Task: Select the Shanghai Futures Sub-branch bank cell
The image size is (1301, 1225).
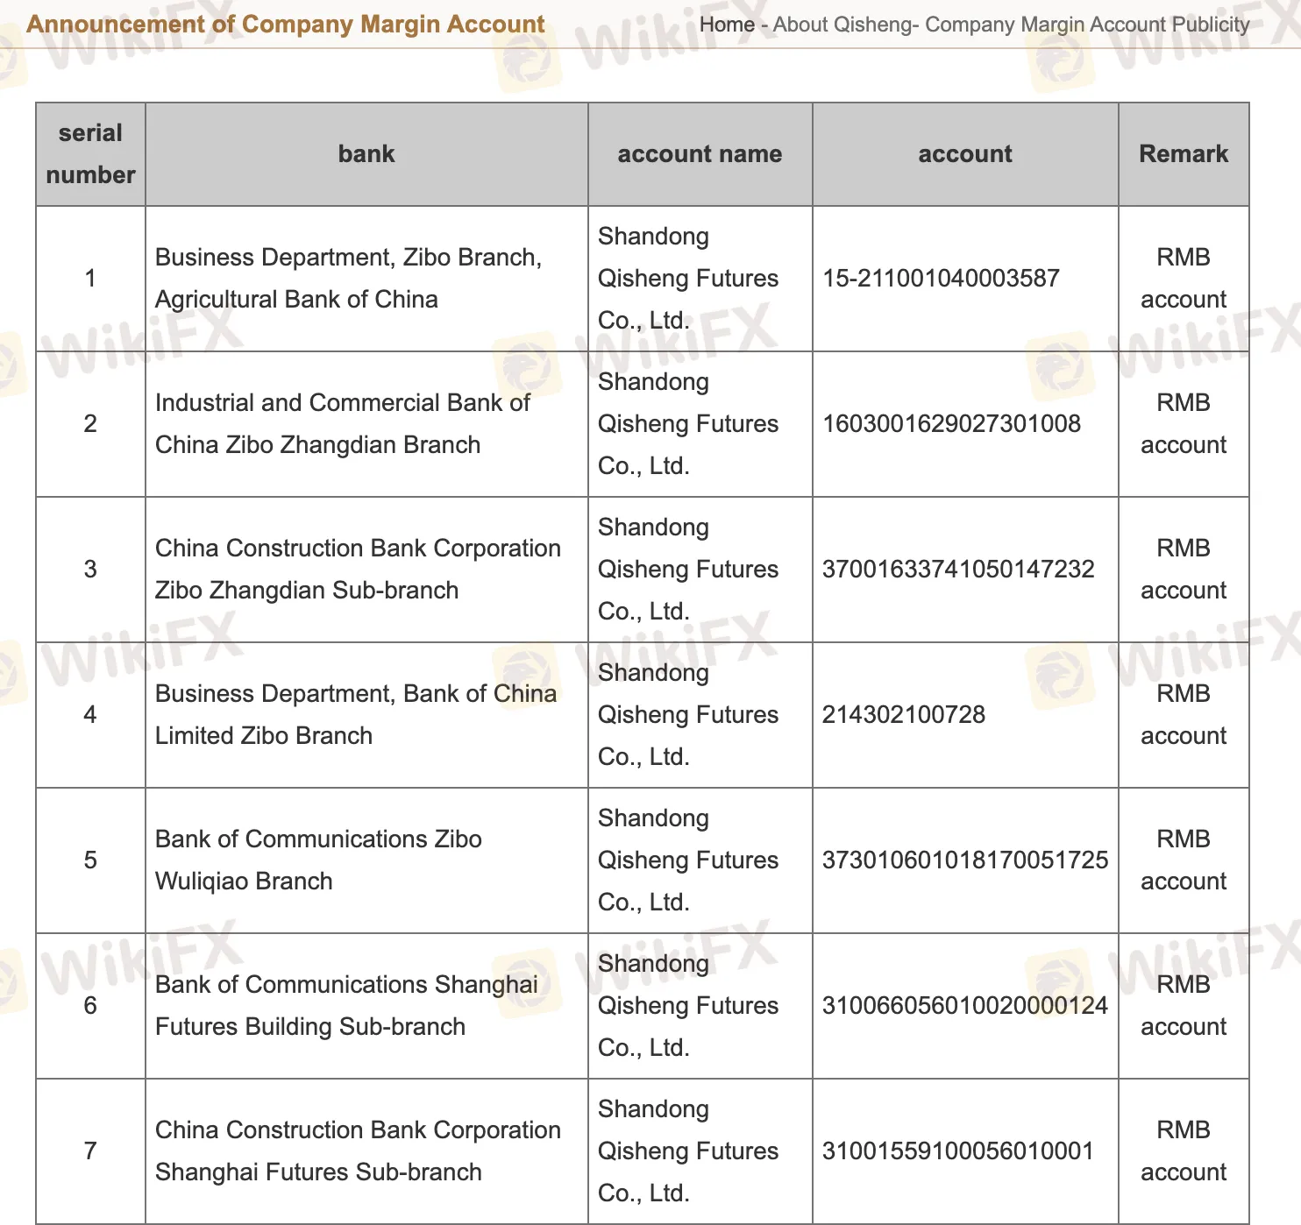Action: [x=358, y=1151]
